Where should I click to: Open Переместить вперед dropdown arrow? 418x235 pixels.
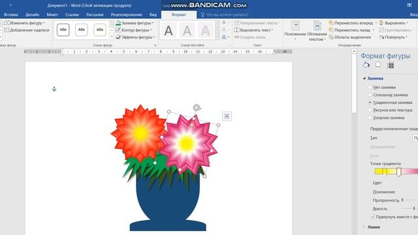point(376,23)
